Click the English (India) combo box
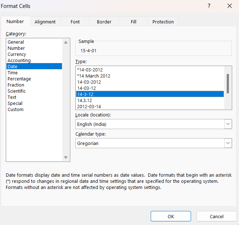 coord(154,124)
